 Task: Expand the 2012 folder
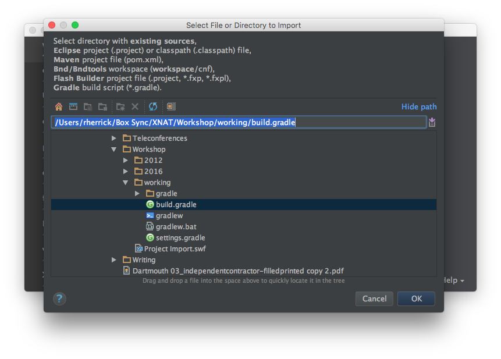pos(126,161)
